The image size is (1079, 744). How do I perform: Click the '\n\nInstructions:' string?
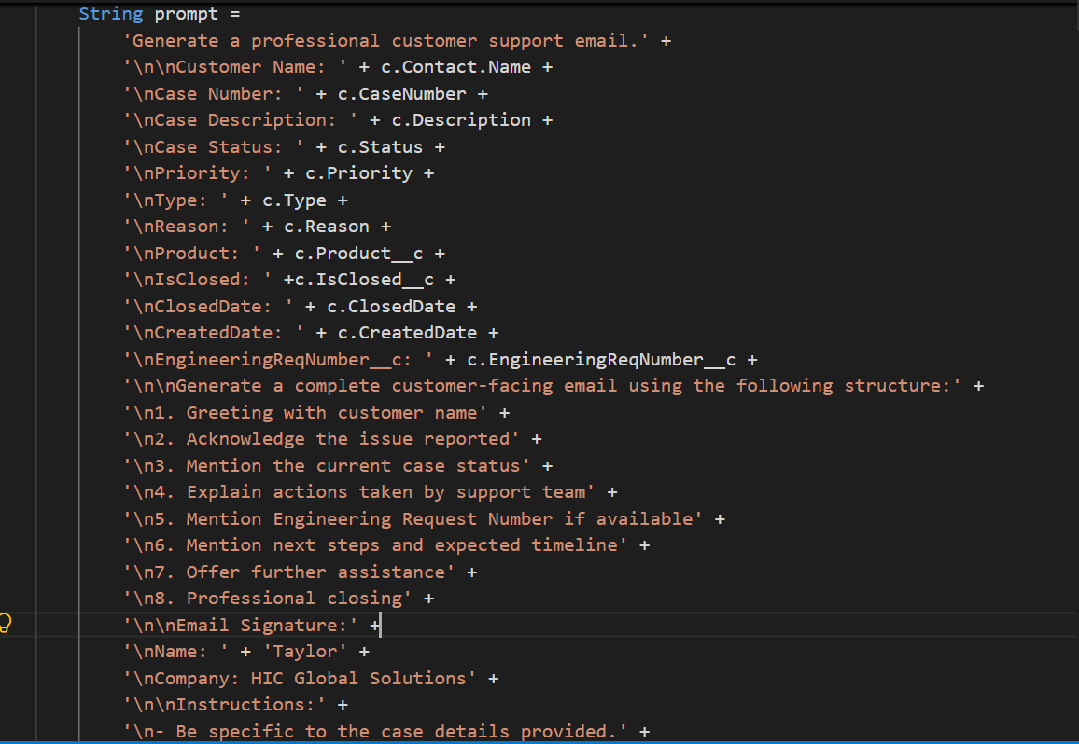(x=224, y=705)
